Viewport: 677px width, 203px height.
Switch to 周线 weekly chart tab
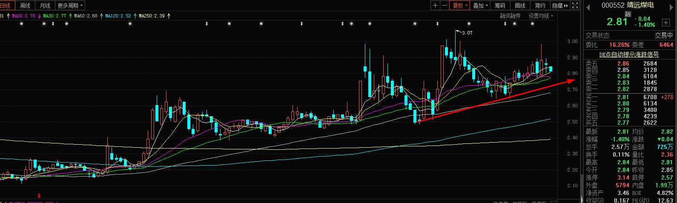(x=25, y=6)
